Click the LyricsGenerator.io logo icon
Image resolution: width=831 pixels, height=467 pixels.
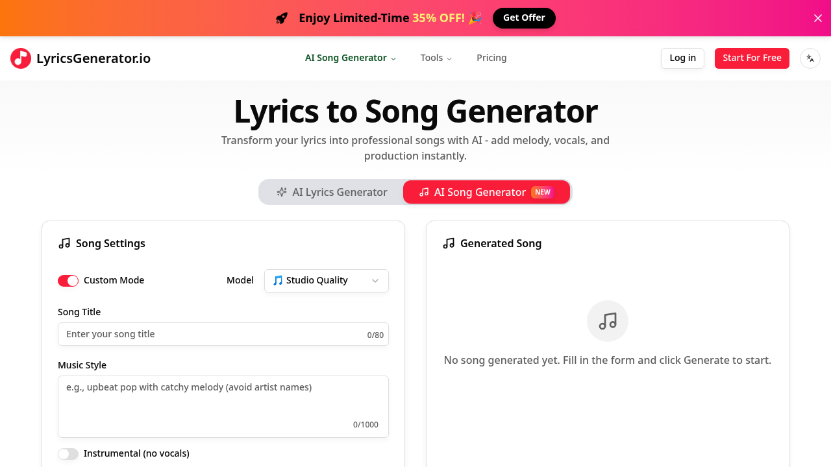[20, 58]
